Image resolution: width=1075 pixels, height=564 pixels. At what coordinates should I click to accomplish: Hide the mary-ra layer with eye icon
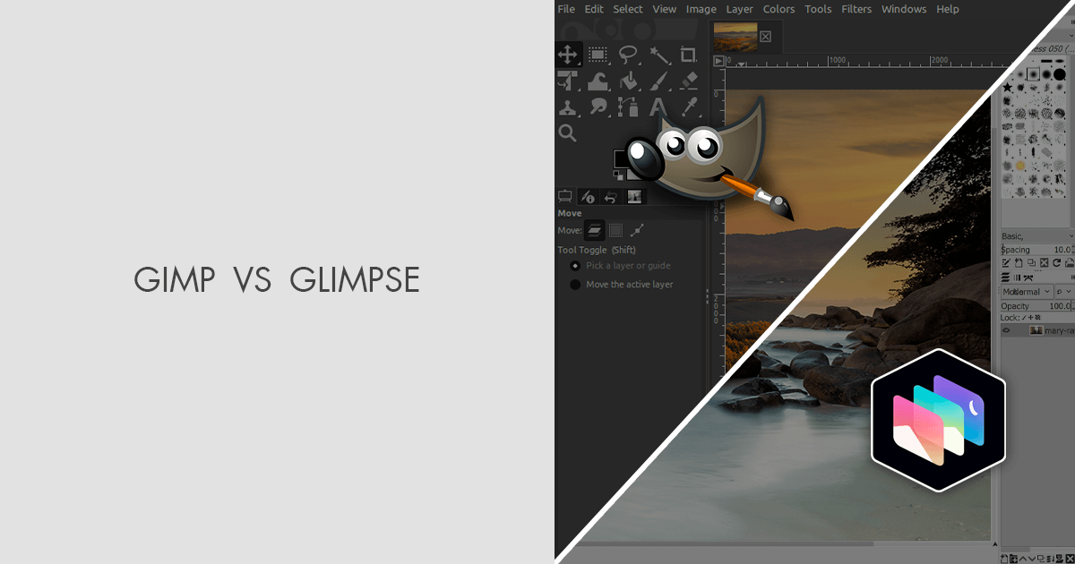point(1006,330)
